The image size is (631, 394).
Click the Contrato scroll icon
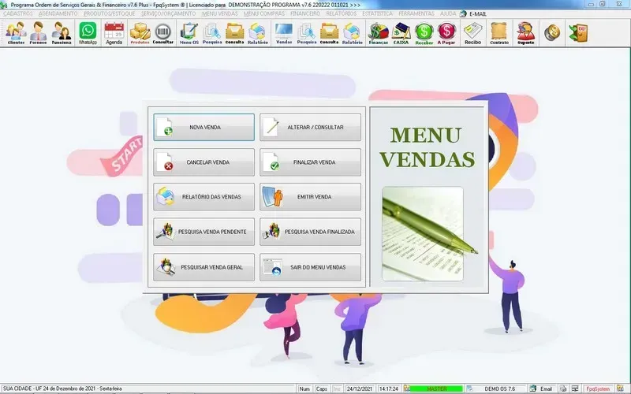tap(498, 32)
